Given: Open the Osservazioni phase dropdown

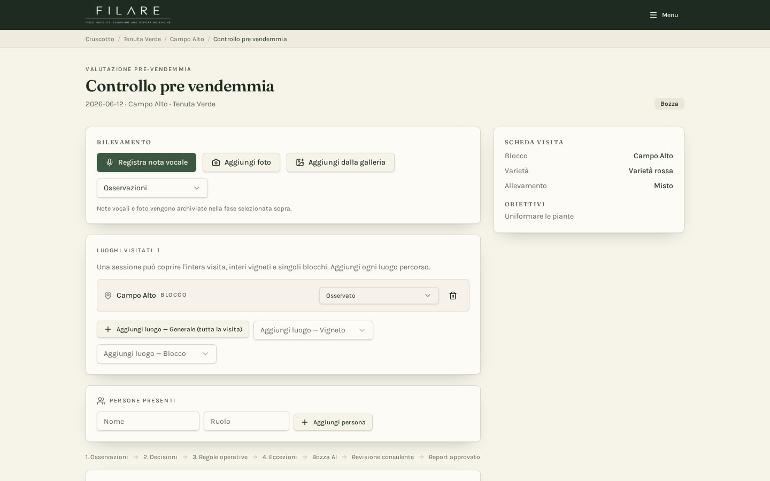Looking at the screenshot, I should pyautogui.click(x=152, y=188).
